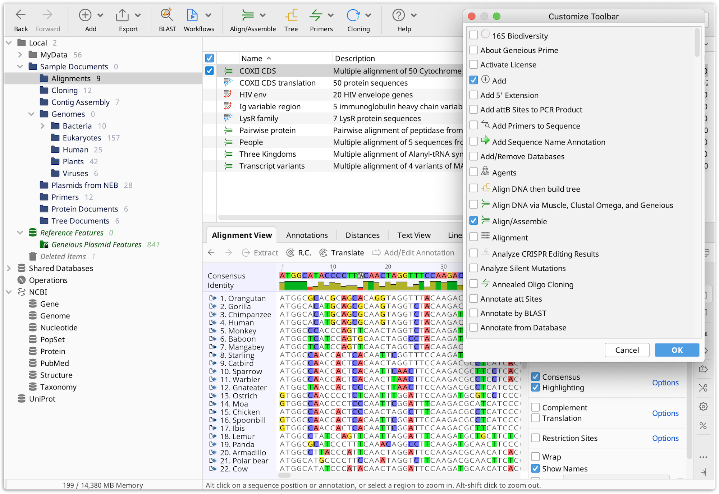Enable the Restriction Sites checkbox
Screen dimensions: 719x494
pyautogui.click(x=535, y=438)
